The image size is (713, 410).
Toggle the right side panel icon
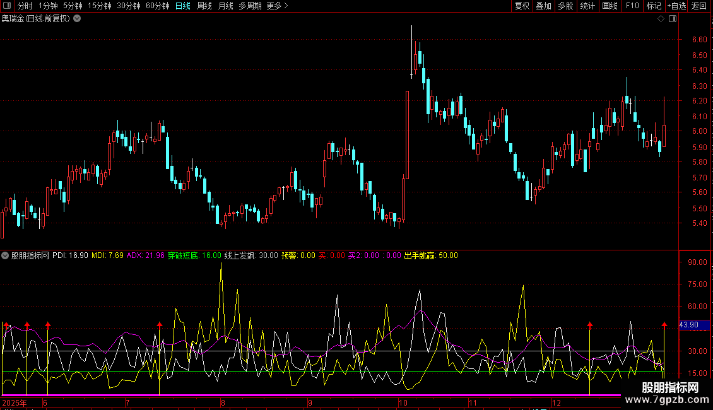(673, 19)
